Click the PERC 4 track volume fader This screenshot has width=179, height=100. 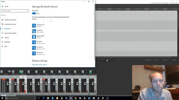coord(77,83)
